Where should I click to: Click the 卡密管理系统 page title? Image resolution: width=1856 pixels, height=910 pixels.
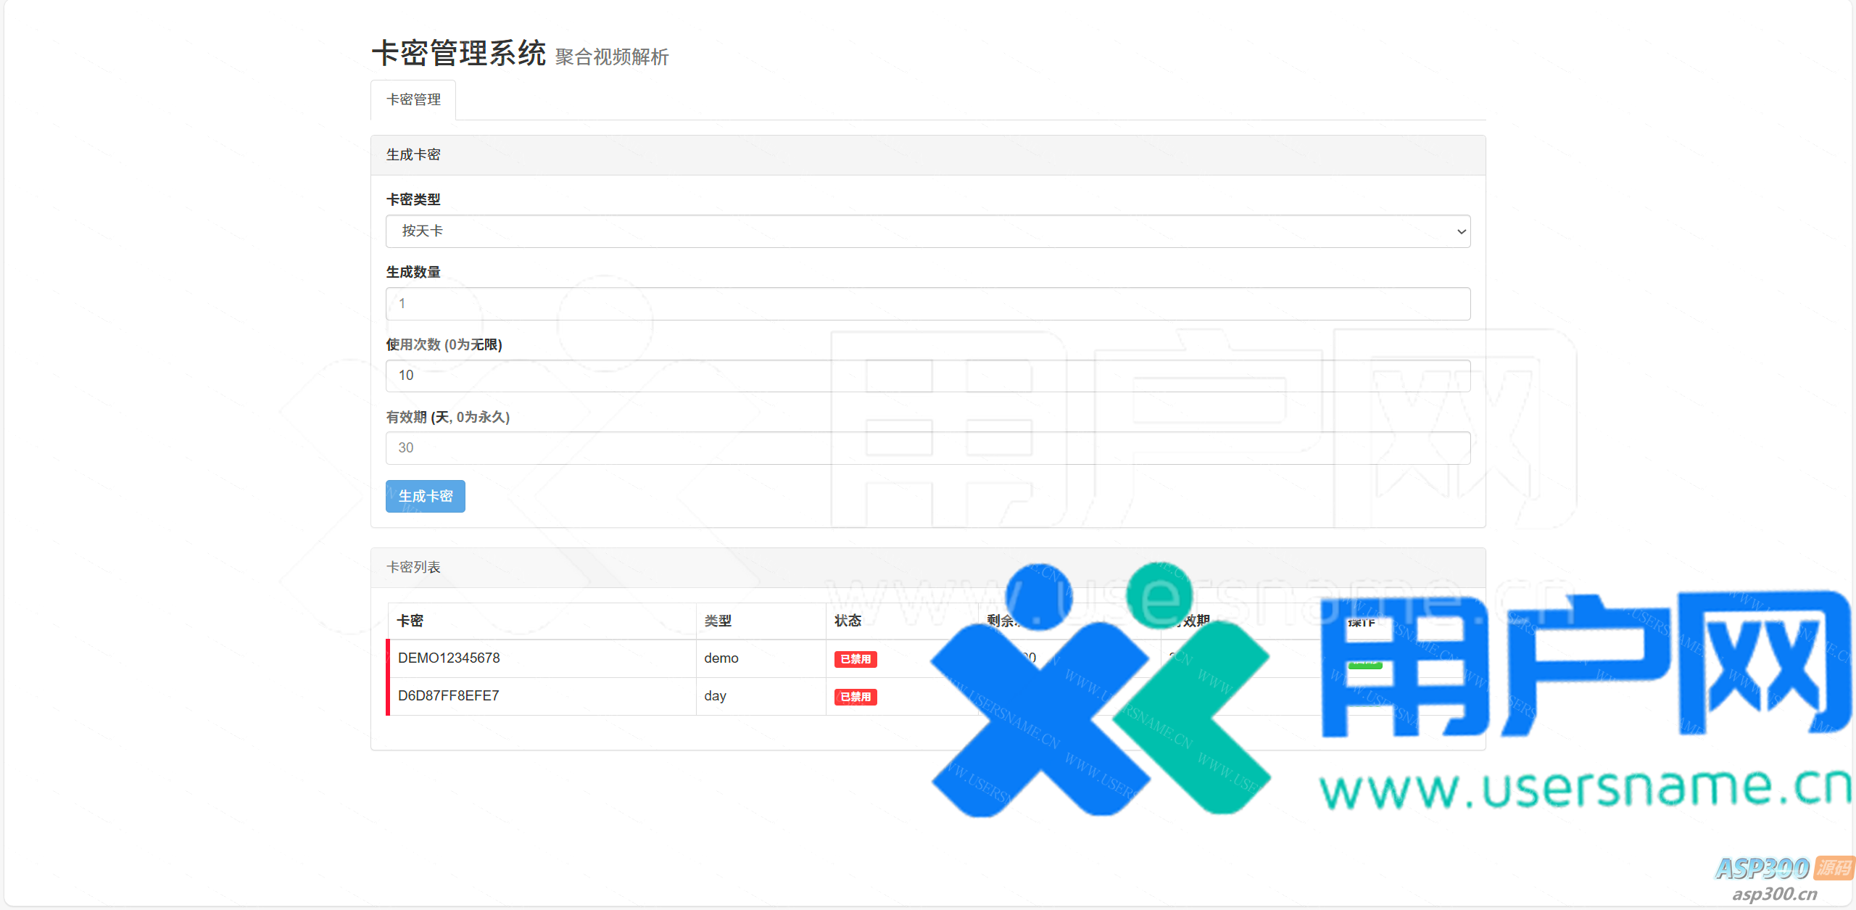coord(458,54)
